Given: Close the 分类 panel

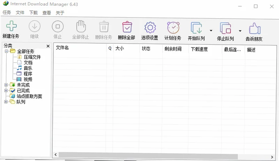Looking at the screenshot, I should click(48, 46).
